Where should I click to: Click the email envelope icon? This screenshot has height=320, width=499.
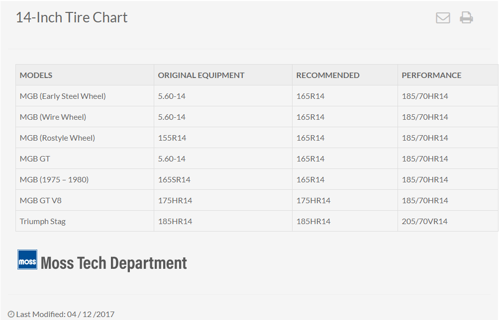pyautogui.click(x=443, y=18)
